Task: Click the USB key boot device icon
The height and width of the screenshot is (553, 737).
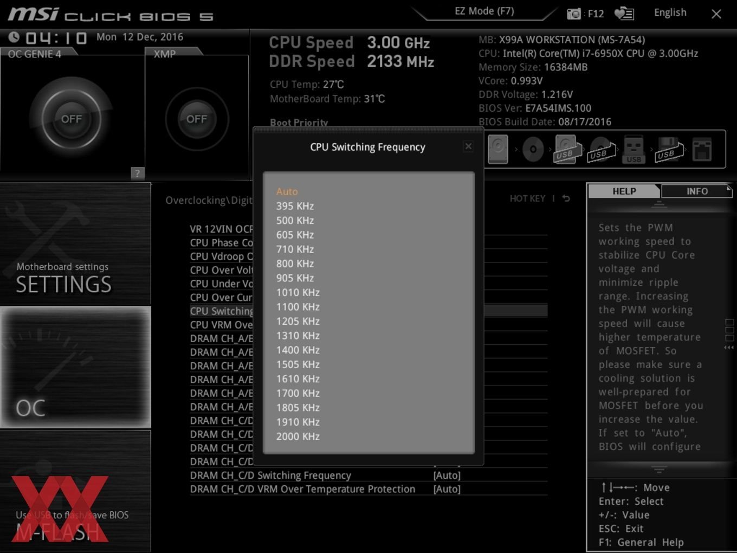Action: coord(634,149)
